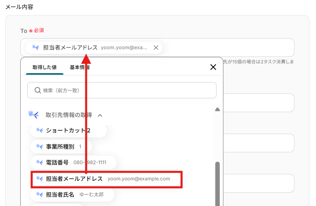Select the 取得した値 tab
The width and height of the screenshot is (316, 206).
pos(45,67)
